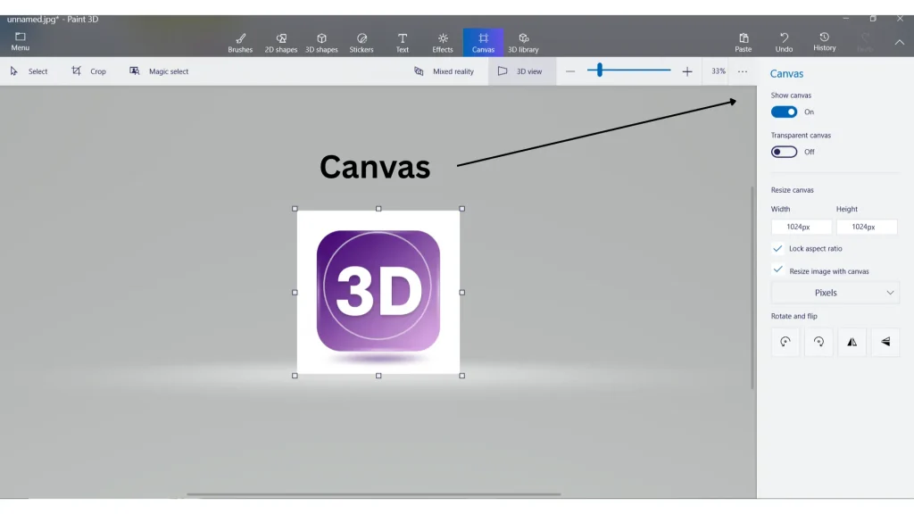Activate the Magic select tool

click(x=159, y=70)
